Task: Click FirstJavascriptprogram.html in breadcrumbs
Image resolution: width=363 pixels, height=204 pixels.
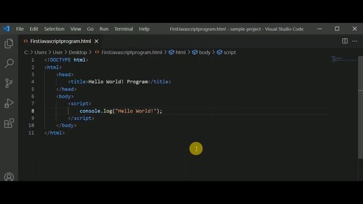Action: click(x=132, y=52)
